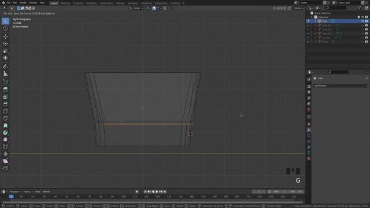Open the Add Modifier dropdown

pos(341,86)
